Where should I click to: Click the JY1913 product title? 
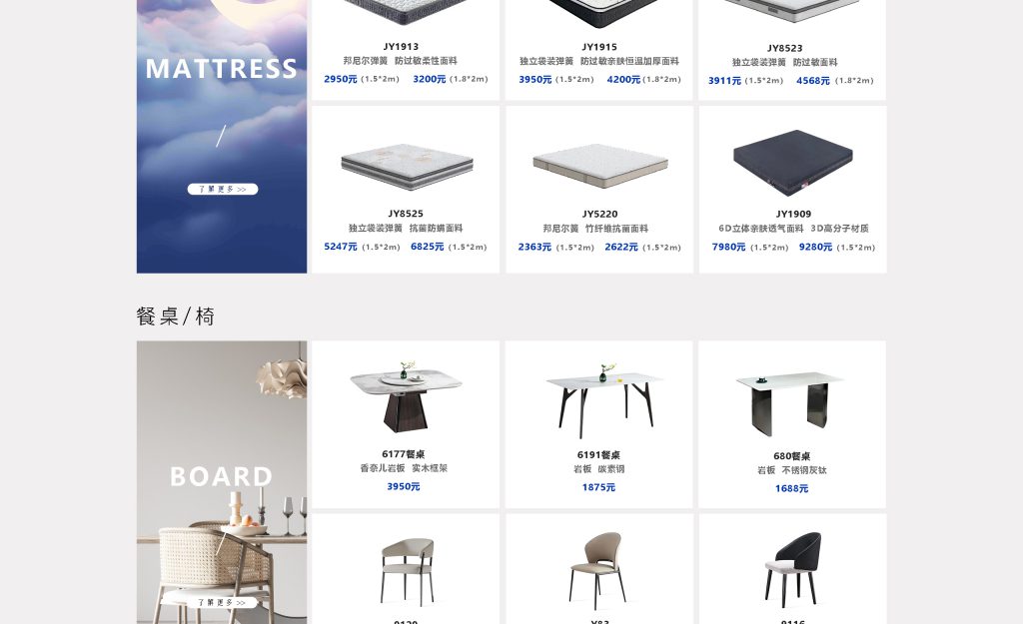click(401, 46)
